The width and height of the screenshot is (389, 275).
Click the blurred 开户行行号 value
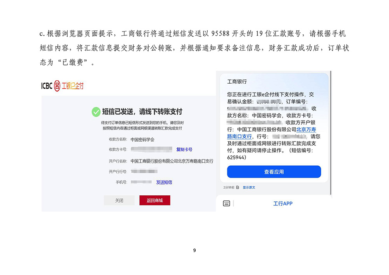tap(144, 172)
